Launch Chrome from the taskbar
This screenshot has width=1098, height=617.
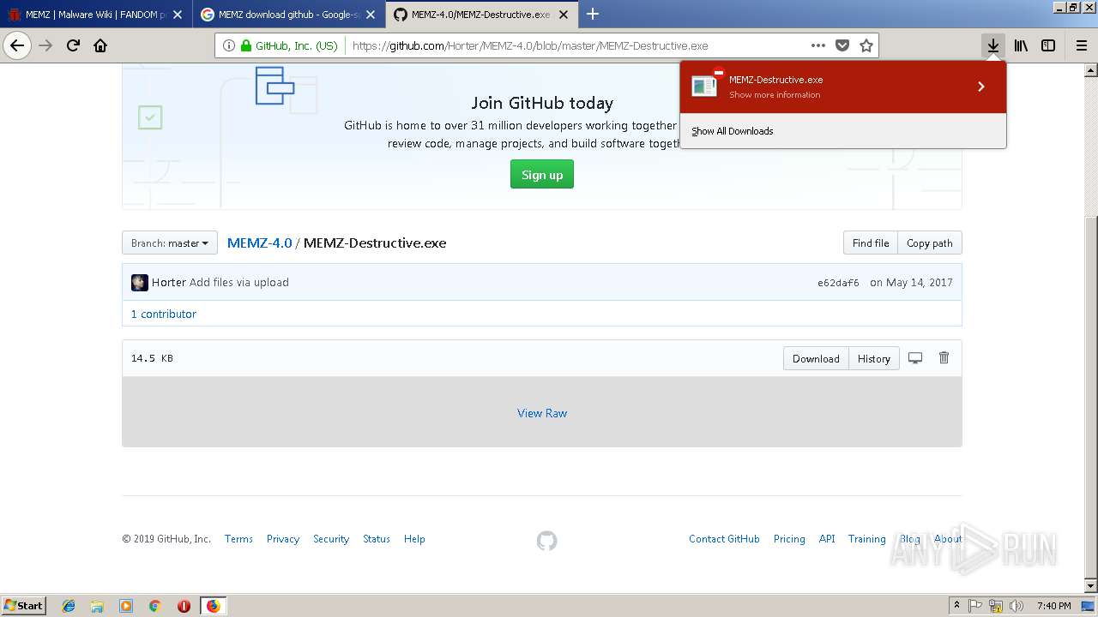point(155,606)
